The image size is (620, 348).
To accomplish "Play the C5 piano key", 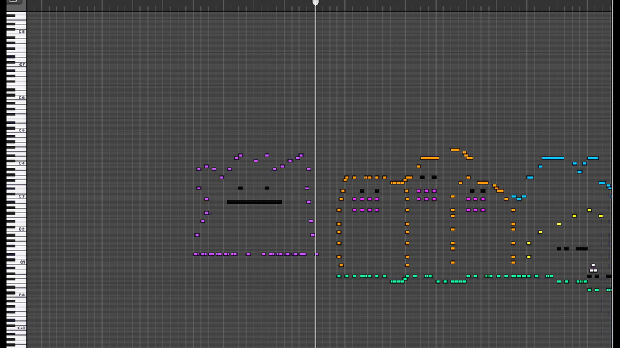I will point(17,130).
